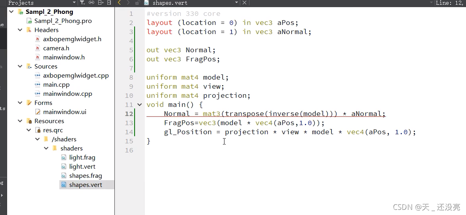Screen dimensions: 466x215
Task: Open the Projects view selector dropdown
Action: [x=74, y=3]
